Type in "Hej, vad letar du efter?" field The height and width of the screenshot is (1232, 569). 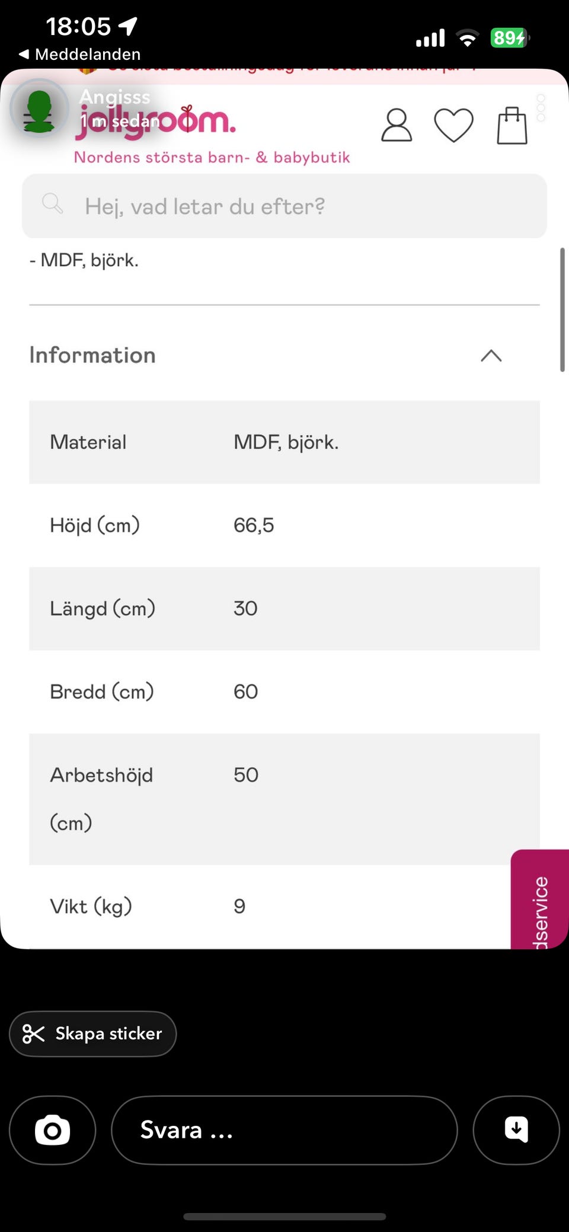pos(284,206)
